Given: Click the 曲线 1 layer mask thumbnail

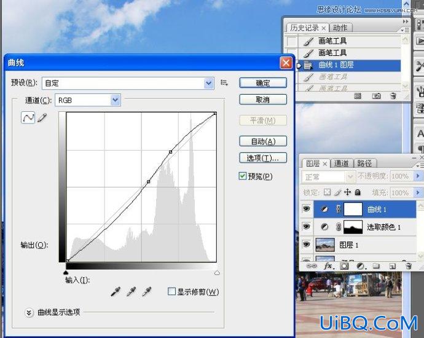Looking at the screenshot, I should pyautogui.click(x=353, y=209).
